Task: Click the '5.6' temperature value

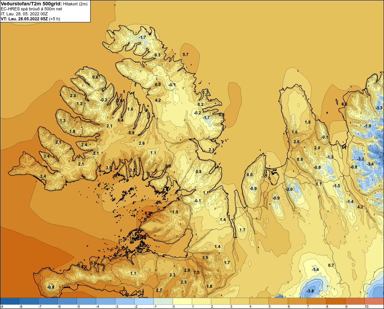Action: point(94,263)
